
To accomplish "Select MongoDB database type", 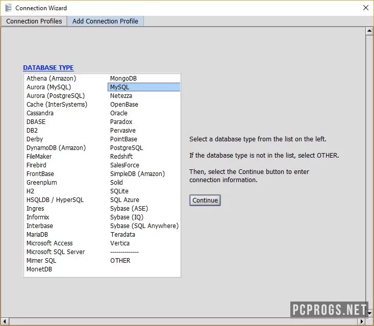I will [x=123, y=79].
